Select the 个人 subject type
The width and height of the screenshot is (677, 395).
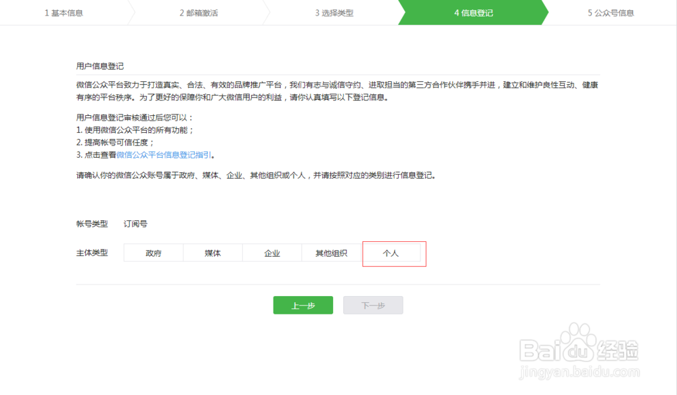click(x=391, y=253)
